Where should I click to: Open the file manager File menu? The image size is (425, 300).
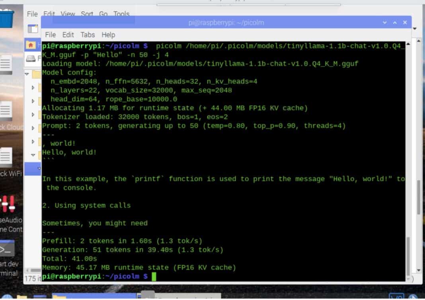pyautogui.click(x=32, y=14)
